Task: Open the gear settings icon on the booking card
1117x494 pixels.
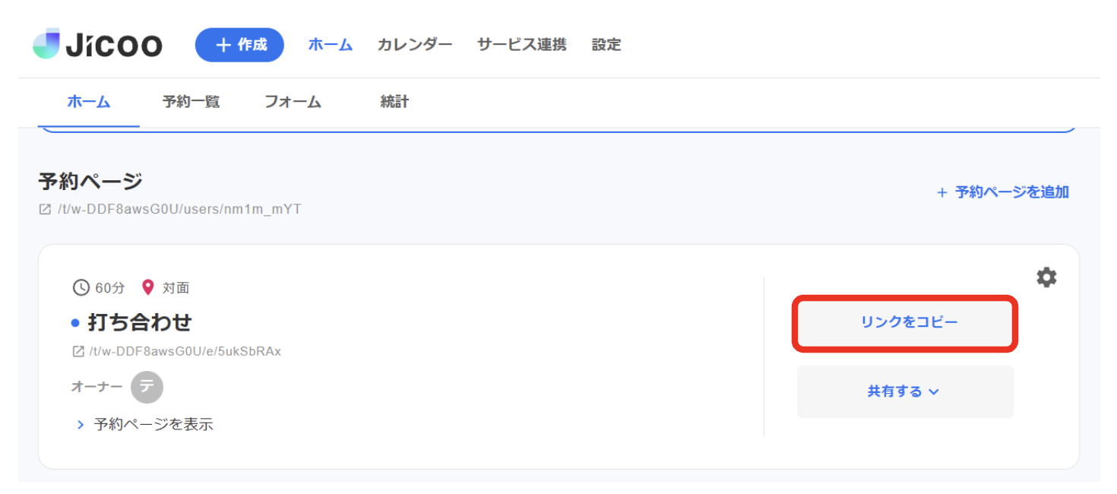Action: pyautogui.click(x=1046, y=277)
